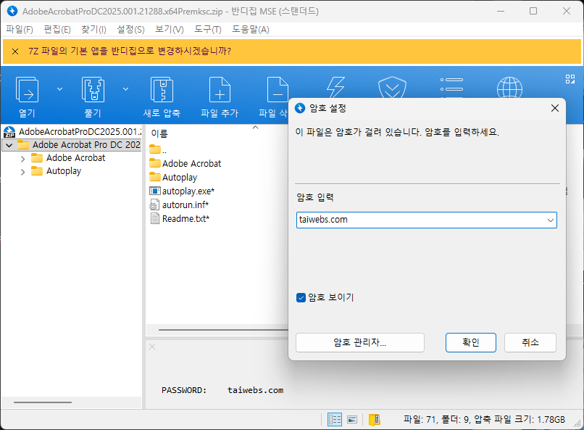
Task: Click the Open (열기) toolbar icon
Action: pos(27,89)
